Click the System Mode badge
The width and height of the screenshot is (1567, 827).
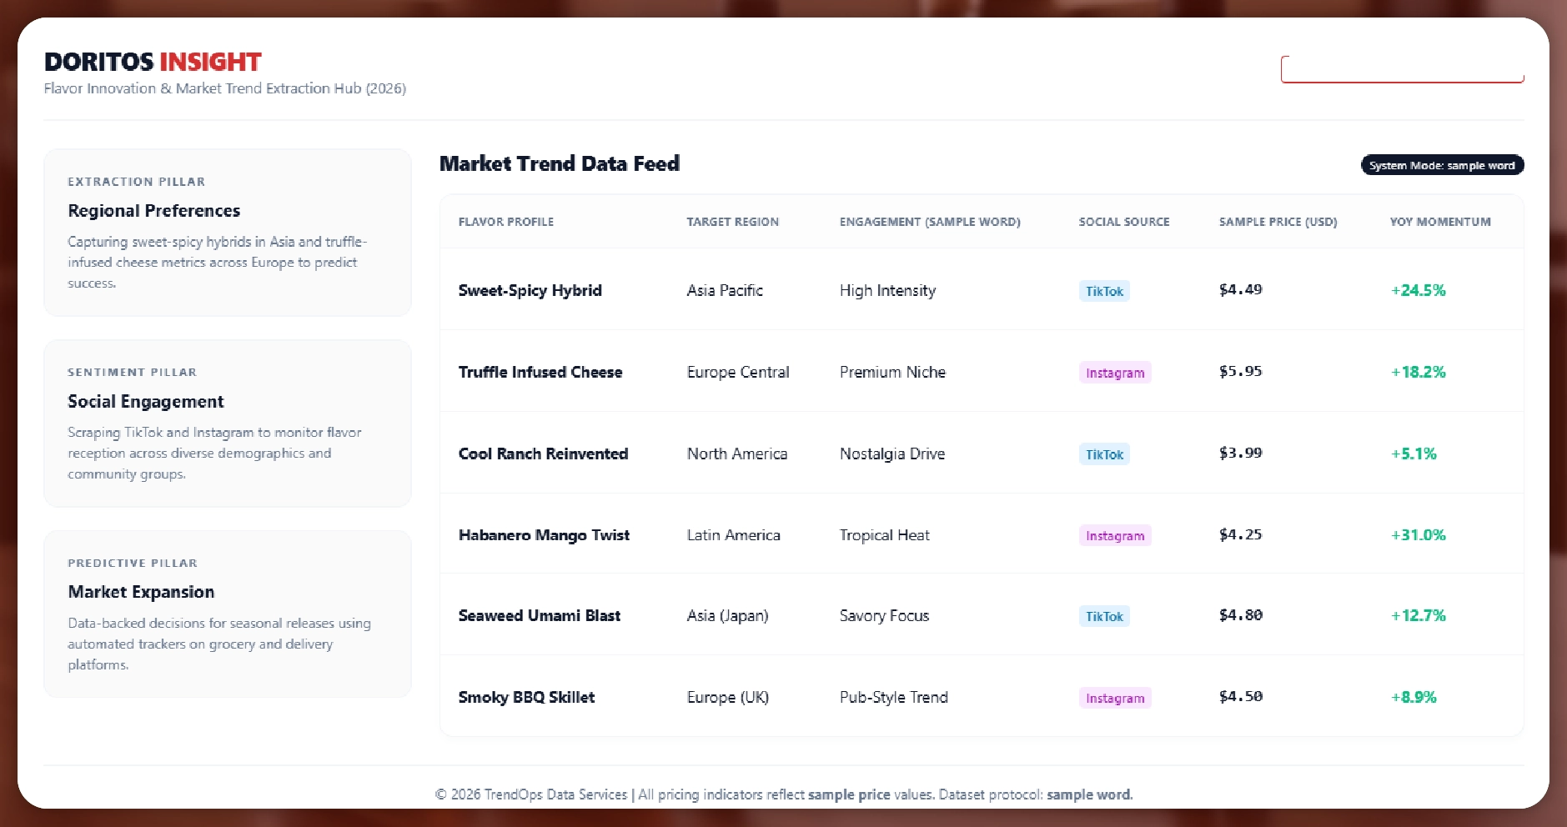tap(1441, 165)
